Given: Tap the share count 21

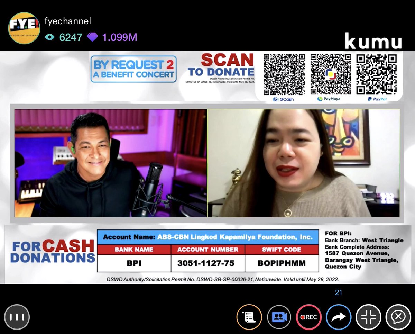Looking at the screenshot, I should click(339, 293).
